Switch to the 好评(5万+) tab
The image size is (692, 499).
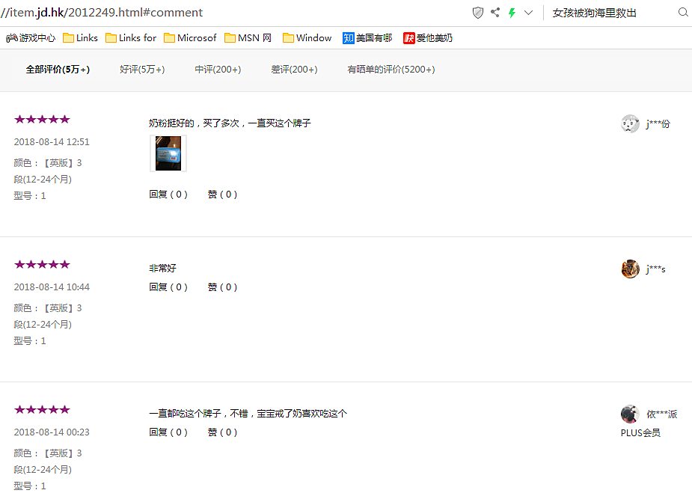[142, 70]
